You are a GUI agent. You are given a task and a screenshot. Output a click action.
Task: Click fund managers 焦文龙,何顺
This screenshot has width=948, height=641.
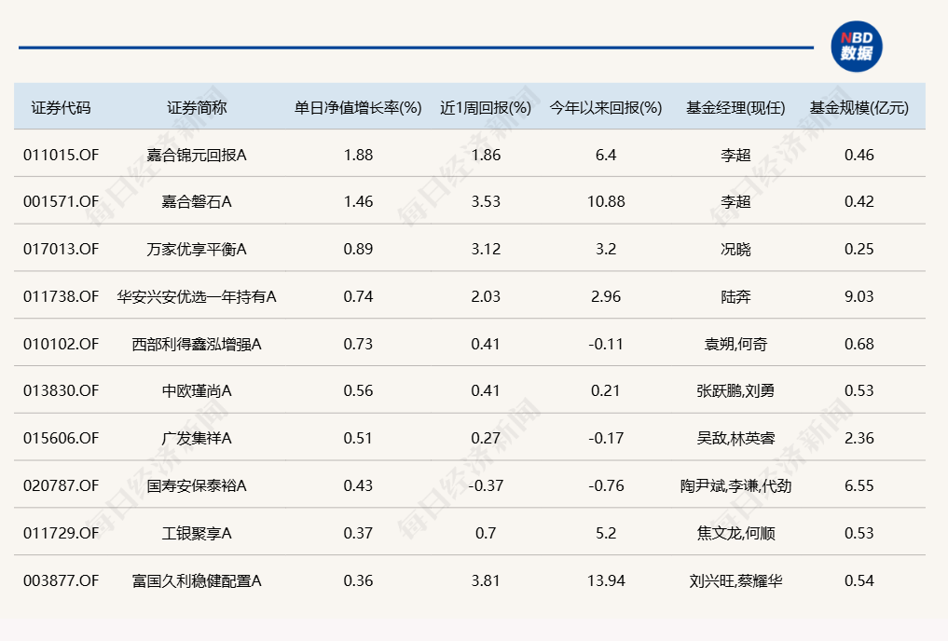pos(735,533)
